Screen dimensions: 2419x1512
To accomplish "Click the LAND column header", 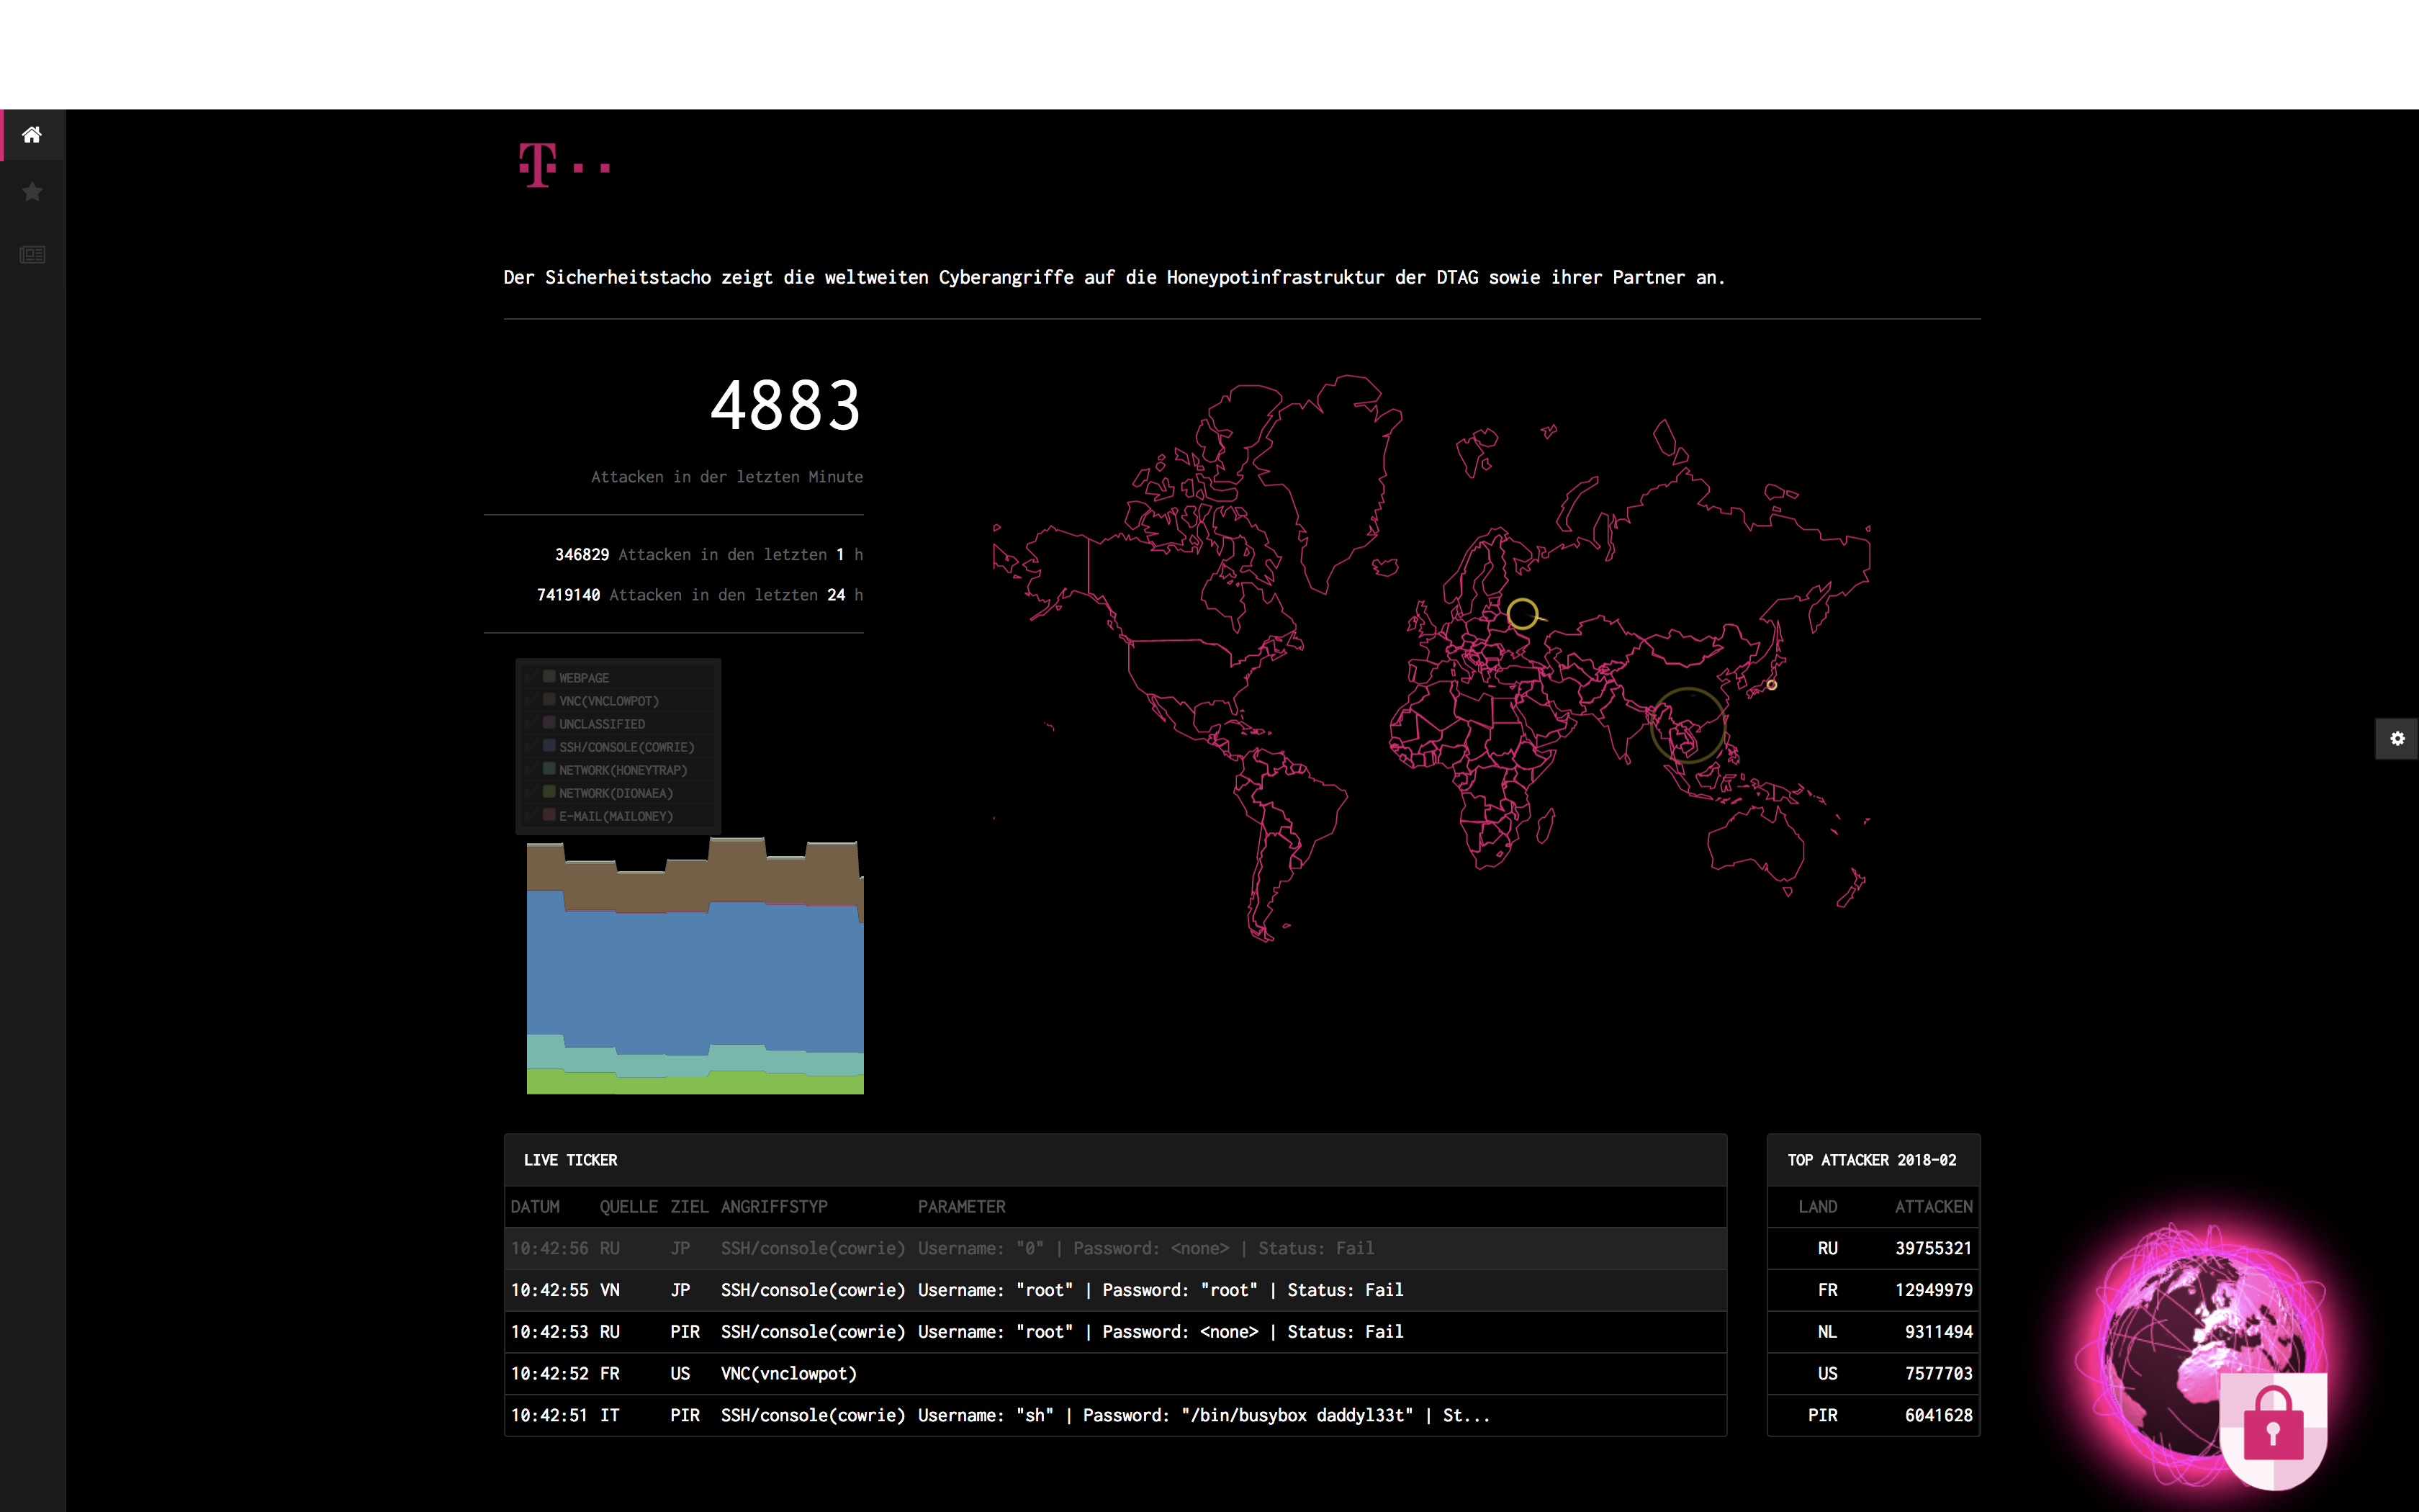I will 1817,1207.
